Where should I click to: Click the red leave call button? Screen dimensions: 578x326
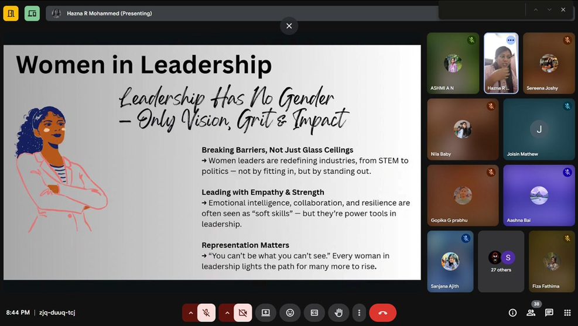382,313
